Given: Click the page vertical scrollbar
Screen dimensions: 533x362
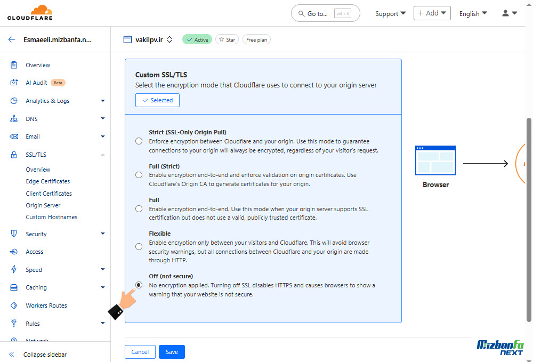Looking at the screenshot, I should (x=529, y=219).
